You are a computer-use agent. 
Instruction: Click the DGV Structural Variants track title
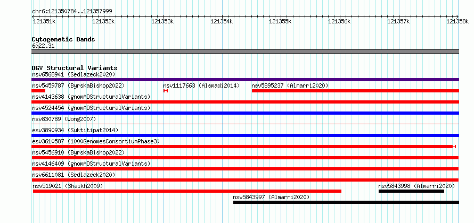pyautogui.click(x=75, y=68)
